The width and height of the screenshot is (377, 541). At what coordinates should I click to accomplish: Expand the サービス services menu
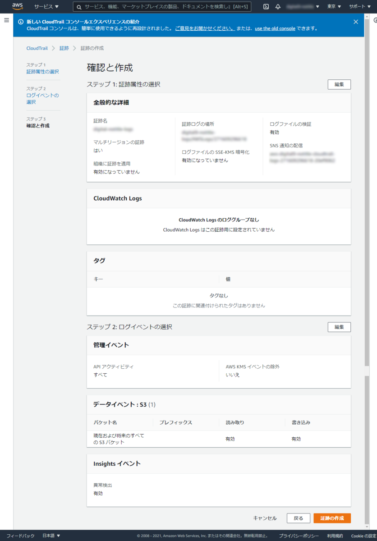[46, 7]
